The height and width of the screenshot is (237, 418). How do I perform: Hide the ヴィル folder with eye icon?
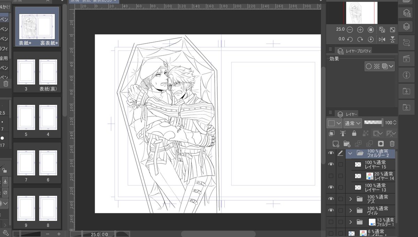coord(331,210)
